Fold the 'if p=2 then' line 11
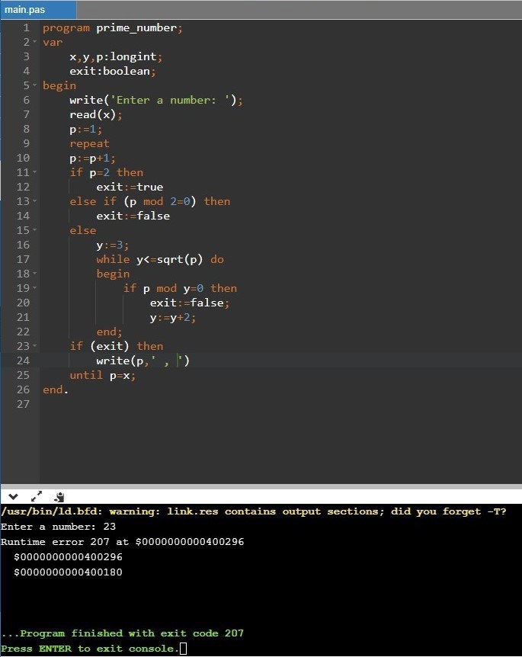Viewport: 522px width, 657px height. pyautogui.click(x=36, y=173)
